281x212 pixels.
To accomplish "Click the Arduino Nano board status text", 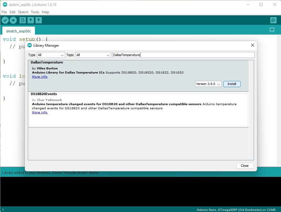I will [236, 210].
